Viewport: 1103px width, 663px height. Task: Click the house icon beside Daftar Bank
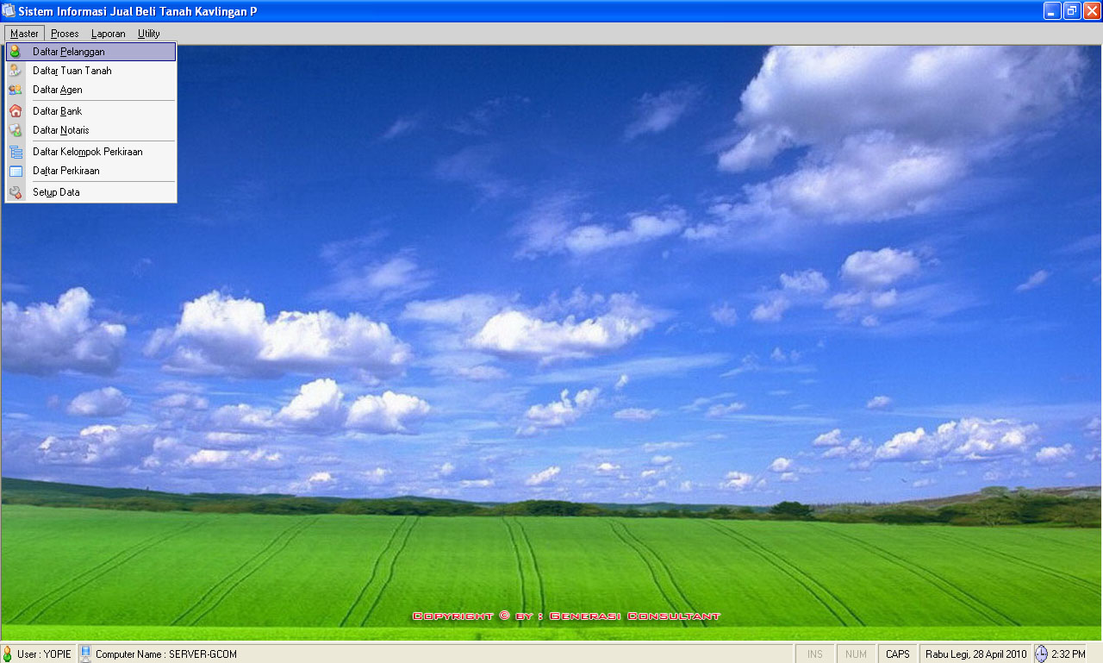pyautogui.click(x=16, y=111)
